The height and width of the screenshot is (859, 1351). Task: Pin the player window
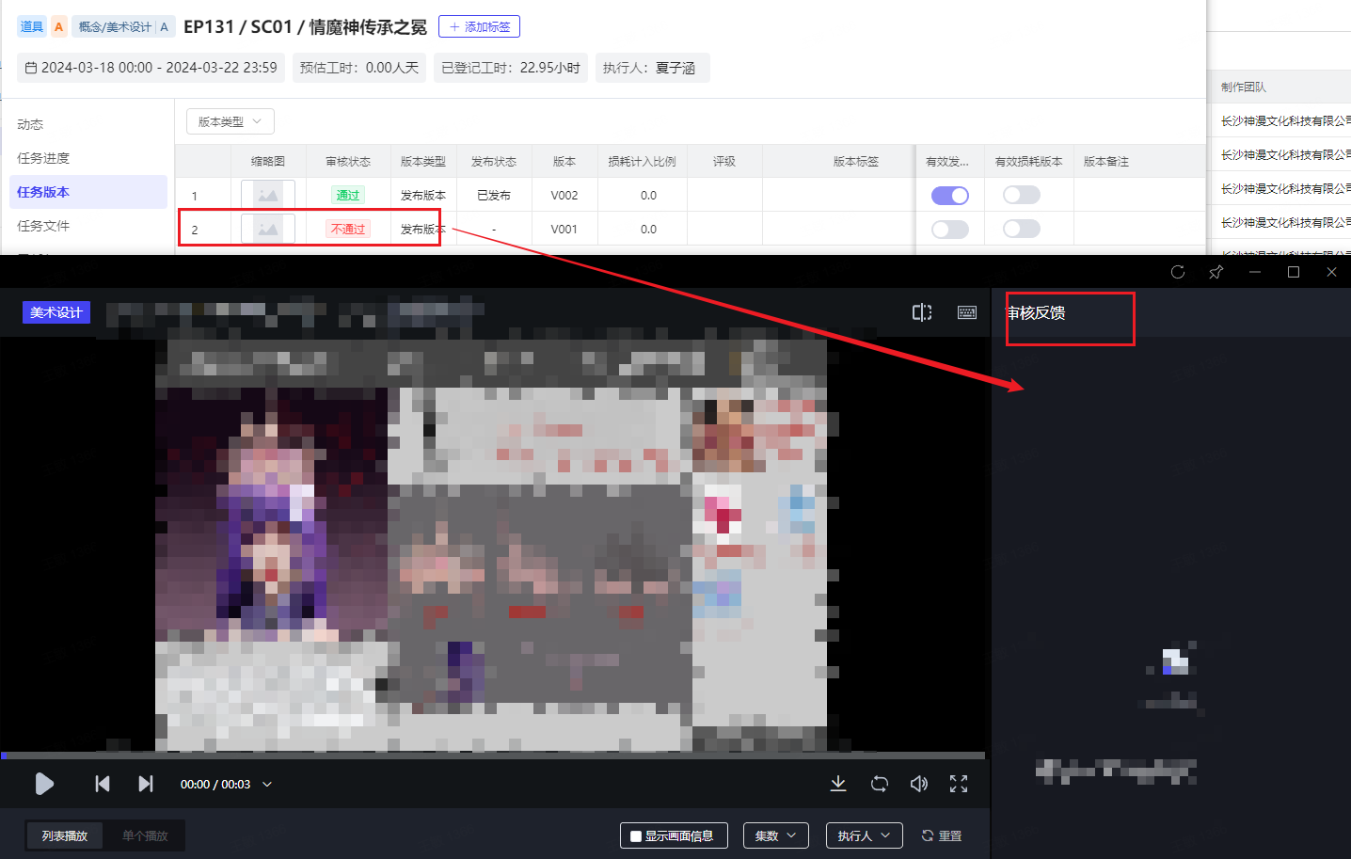(x=1216, y=272)
